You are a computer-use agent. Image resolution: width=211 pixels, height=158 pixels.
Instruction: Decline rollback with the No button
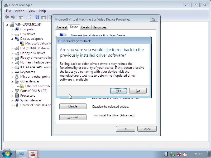click(138, 91)
